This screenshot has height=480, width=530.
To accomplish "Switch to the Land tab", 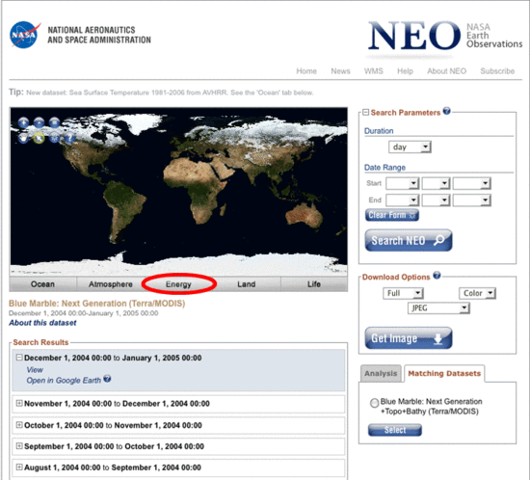I will 246,284.
